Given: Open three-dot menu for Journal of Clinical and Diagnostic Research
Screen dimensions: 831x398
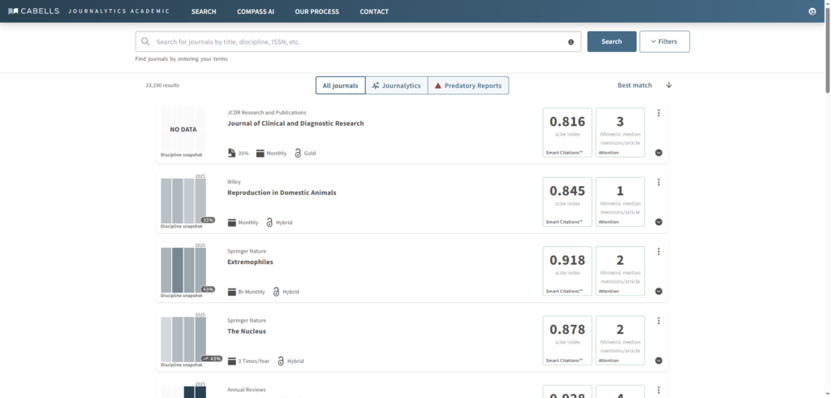Looking at the screenshot, I should pyautogui.click(x=658, y=113).
